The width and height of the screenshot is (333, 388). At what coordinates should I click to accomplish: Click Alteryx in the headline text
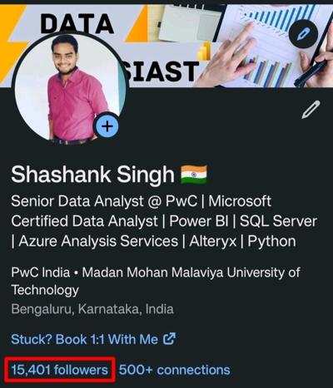(x=212, y=241)
